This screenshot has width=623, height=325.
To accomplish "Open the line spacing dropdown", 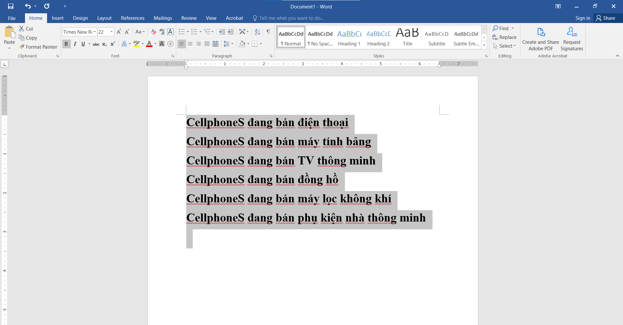I will click(x=229, y=44).
